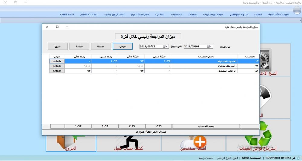The height and width of the screenshot is (161, 302).
Task: Click details button for رأس مال مدفوع row
Action: tap(57, 66)
